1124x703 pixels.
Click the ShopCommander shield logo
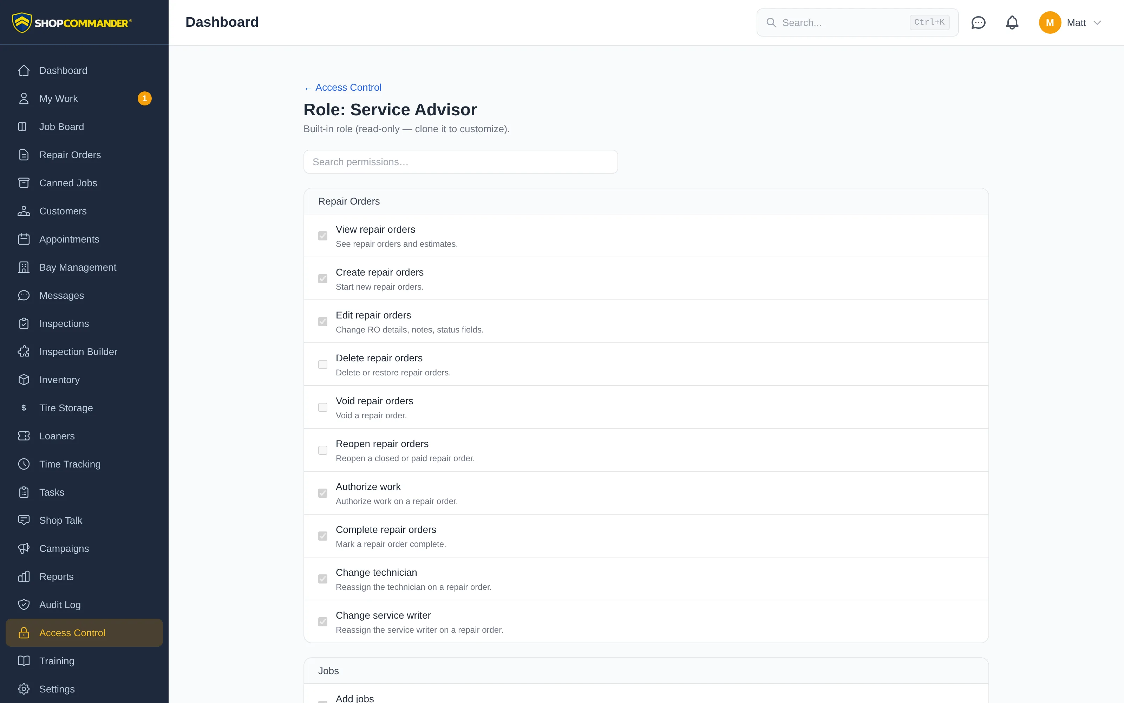(22, 22)
